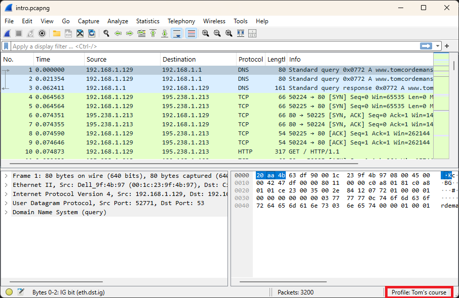Screen dimensions: 459x298
Task: Open the Telephony menu
Action: pyautogui.click(x=181, y=21)
